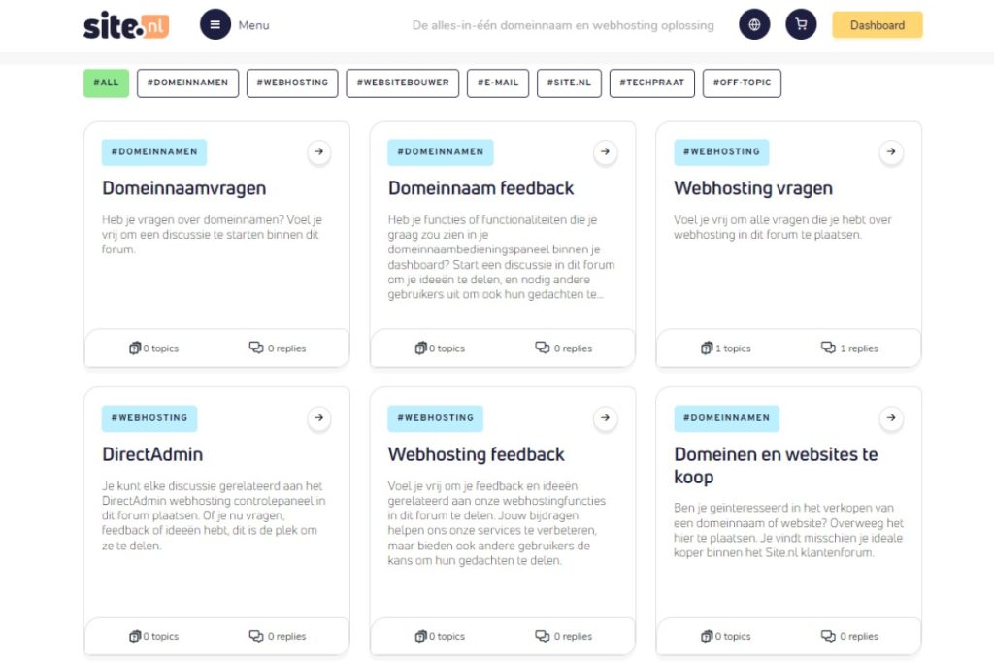
Task: Click the arrow icon on Domeinnaamvragen card
Action: 319,151
